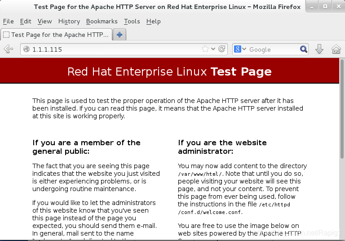Image resolution: width=345 pixels, height=241 pixels.
Task: Close the Firefox window
Action: 339,7
